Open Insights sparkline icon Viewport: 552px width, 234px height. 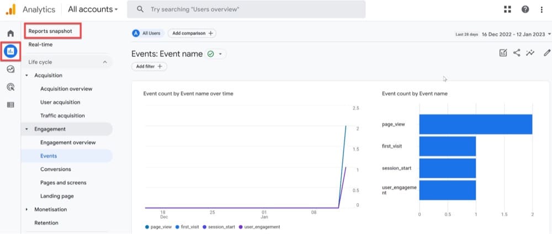pyautogui.click(x=530, y=53)
